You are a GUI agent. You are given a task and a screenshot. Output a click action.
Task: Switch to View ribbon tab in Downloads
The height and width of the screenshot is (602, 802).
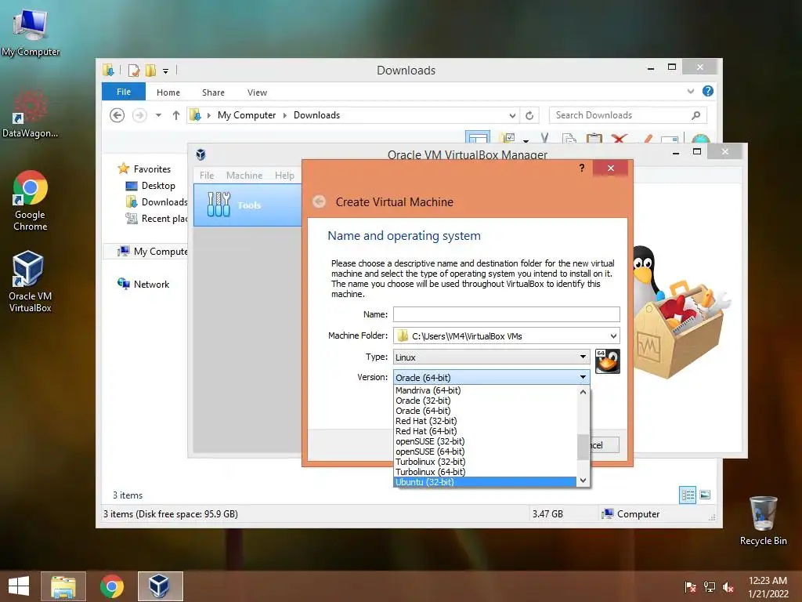(257, 92)
